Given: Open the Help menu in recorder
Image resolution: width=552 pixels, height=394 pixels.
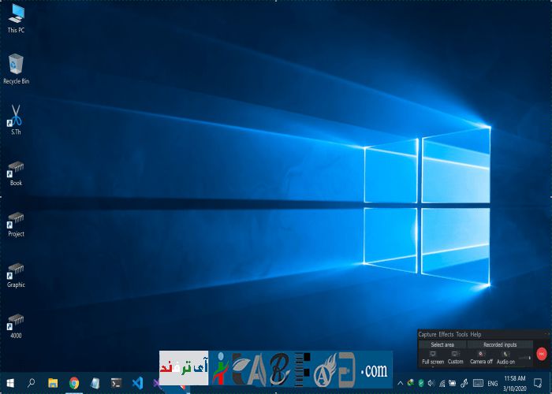Looking at the screenshot, I should coord(476,335).
